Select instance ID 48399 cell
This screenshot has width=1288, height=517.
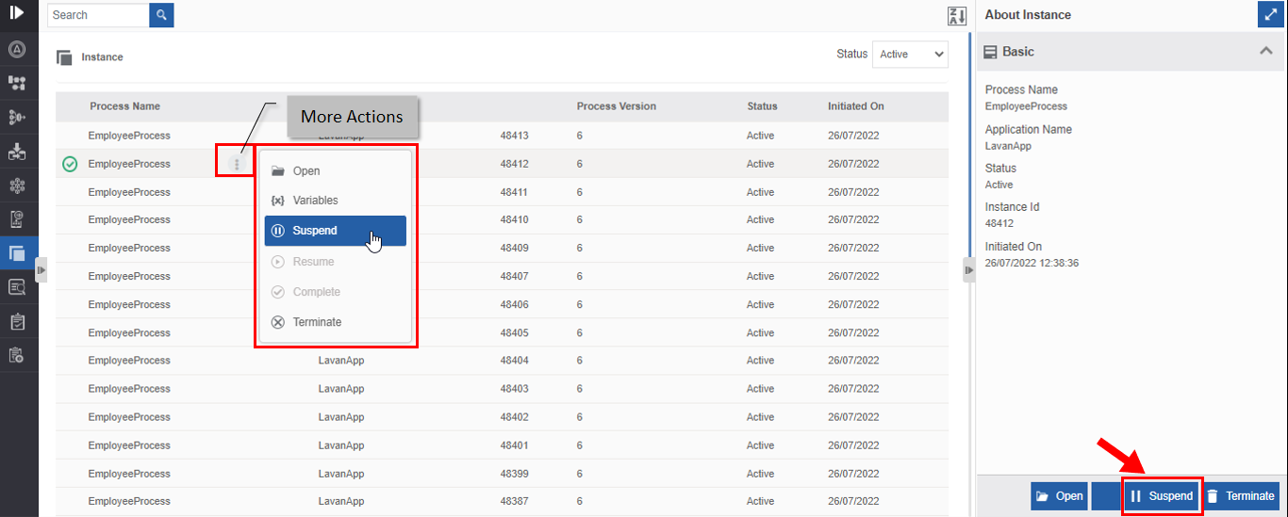515,474
